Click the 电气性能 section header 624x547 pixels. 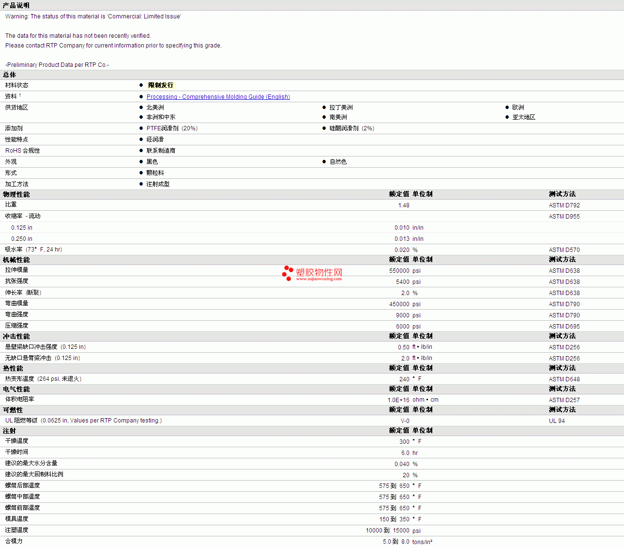(x=16, y=389)
